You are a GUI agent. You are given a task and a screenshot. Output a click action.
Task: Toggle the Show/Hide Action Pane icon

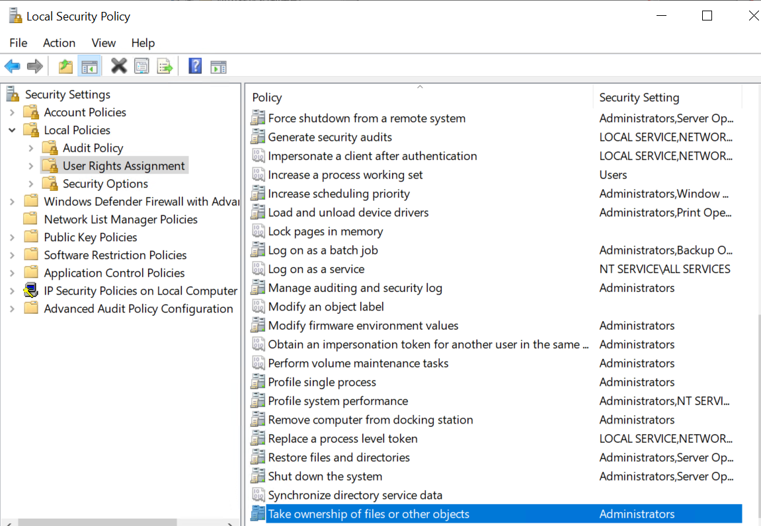pyautogui.click(x=218, y=67)
